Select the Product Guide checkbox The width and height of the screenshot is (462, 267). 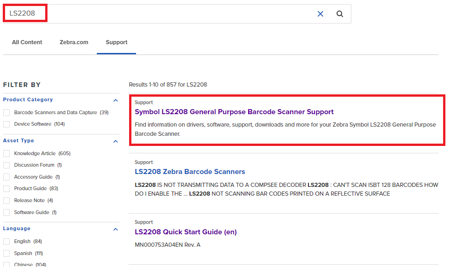(6, 188)
